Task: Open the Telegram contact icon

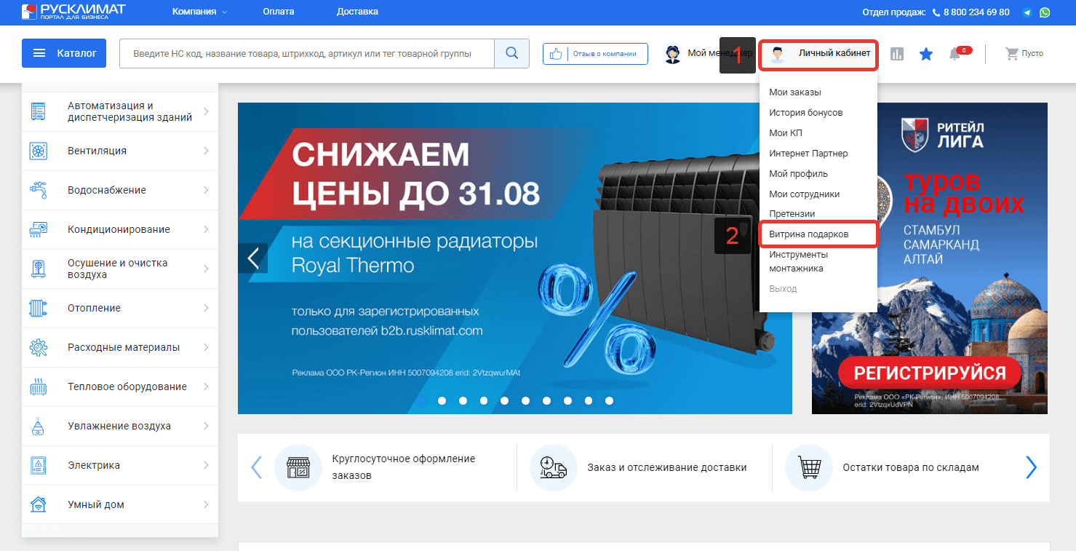Action: (1027, 12)
